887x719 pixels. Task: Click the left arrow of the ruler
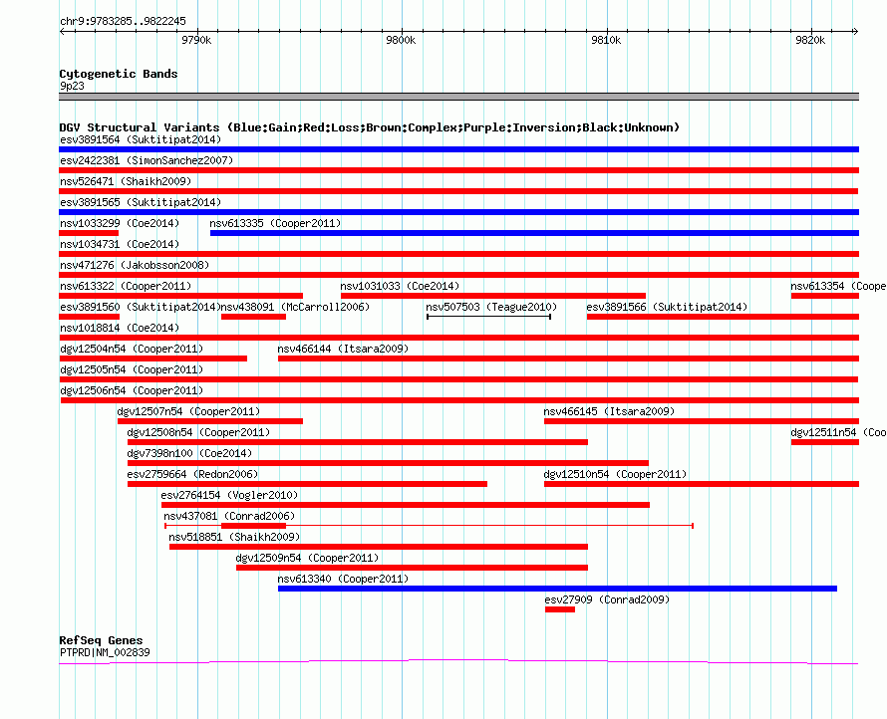coord(62,32)
